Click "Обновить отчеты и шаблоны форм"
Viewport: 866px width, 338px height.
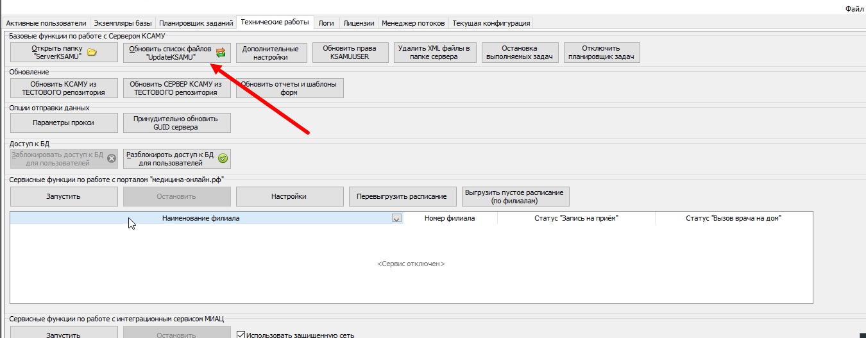(x=289, y=88)
